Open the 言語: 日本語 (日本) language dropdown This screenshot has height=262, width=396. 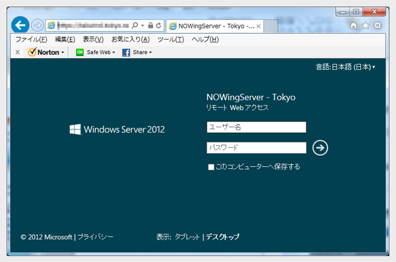(345, 67)
